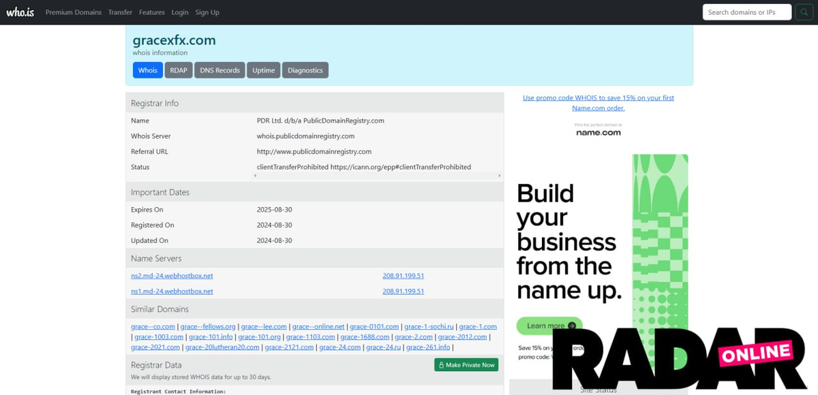818x395 pixels.
Task: Click the gracexfx.com page heading
Action: 175,40
